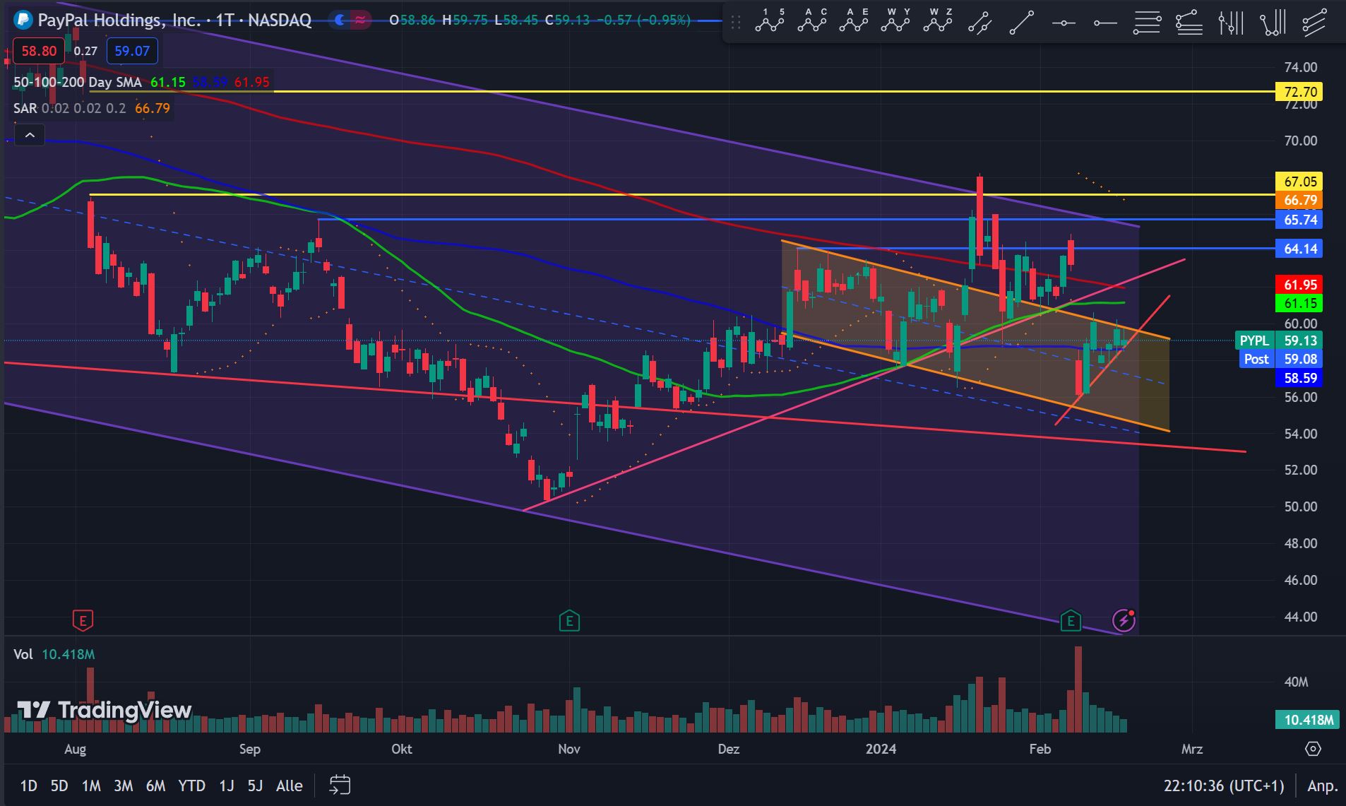Image resolution: width=1346 pixels, height=806 pixels.
Task: Select the Fib channel drawing tool
Action: [x=1314, y=23]
